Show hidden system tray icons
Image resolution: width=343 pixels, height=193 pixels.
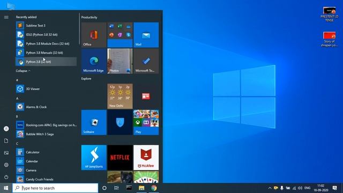tap(270, 188)
